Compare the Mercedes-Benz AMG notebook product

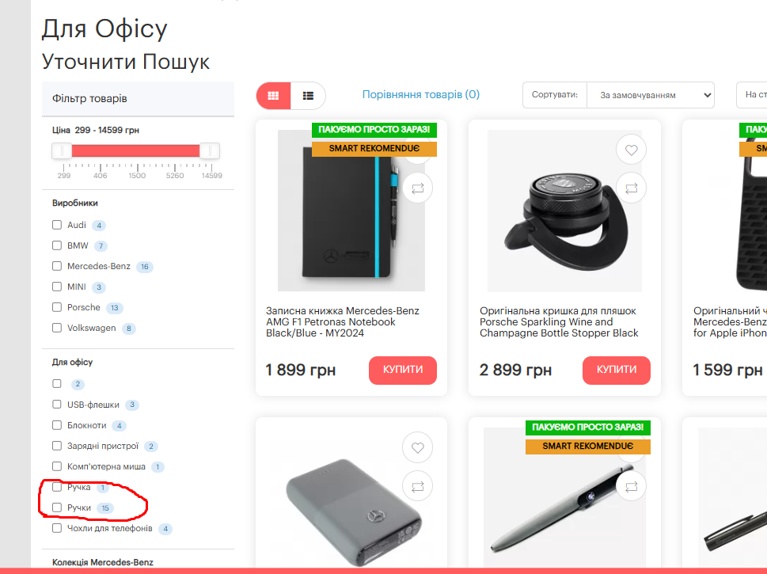coord(417,188)
